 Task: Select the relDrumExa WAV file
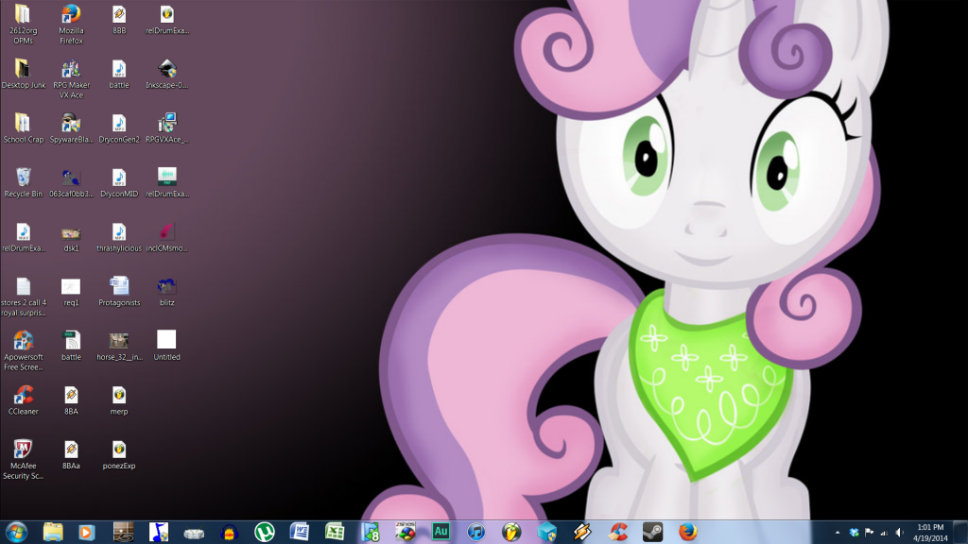click(x=23, y=237)
